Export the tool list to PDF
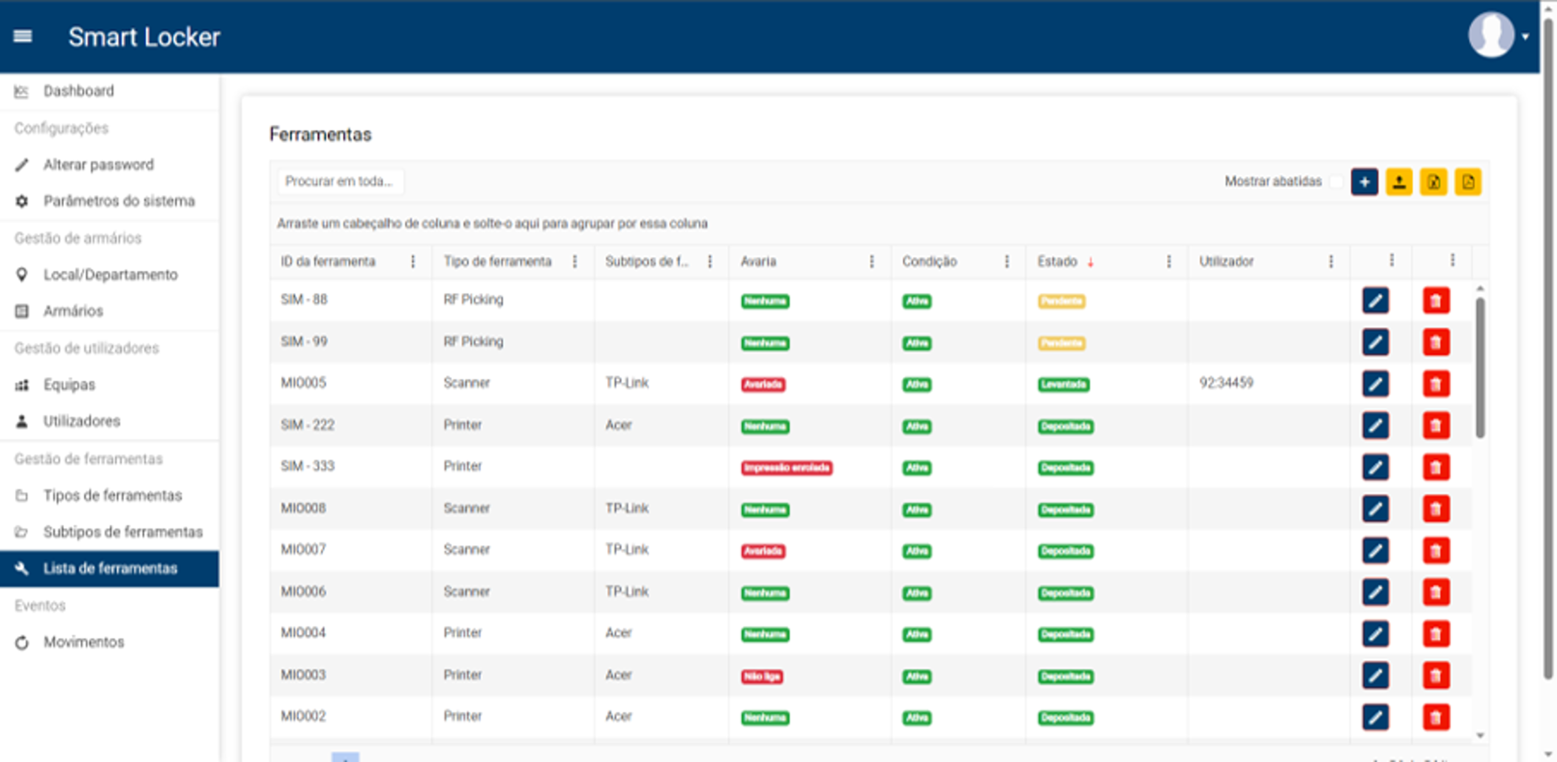Viewport: 1557px width, 762px height. click(1468, 181)
